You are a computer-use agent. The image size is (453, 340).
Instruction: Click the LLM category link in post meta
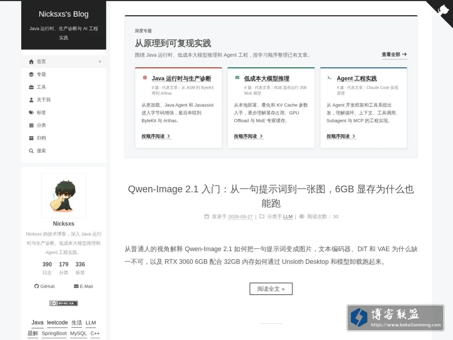pyautogui.click(x=288, y=216)
